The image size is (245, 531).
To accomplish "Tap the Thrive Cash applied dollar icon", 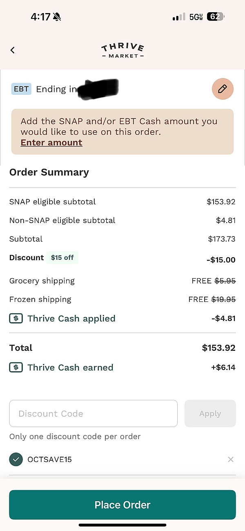I will (x=16, y=319).
